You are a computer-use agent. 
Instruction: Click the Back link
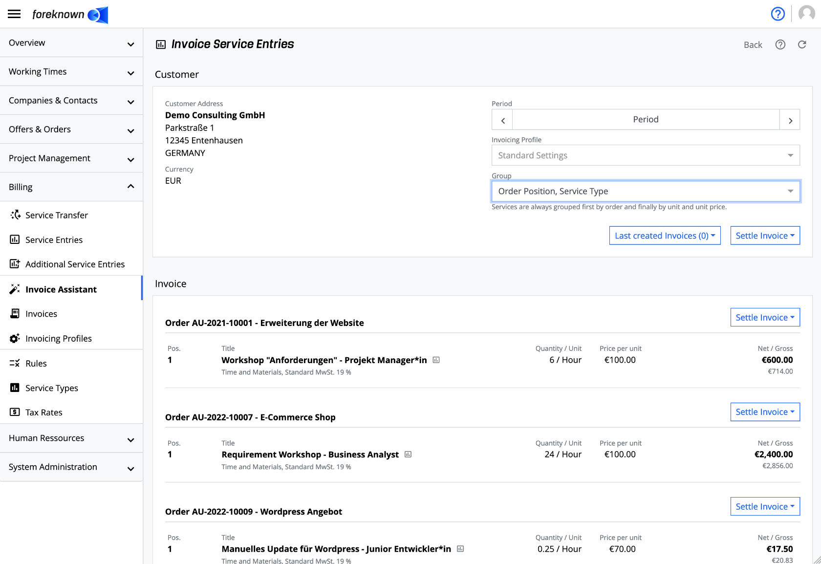point(753,45)
